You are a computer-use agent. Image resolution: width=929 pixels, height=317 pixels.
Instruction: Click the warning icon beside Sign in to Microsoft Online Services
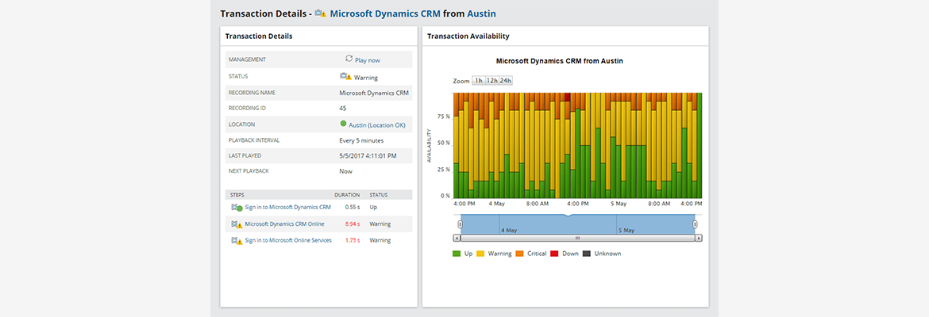coord(237,241)
